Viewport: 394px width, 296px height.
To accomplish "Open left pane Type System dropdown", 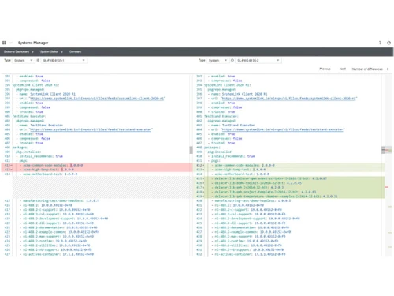I will click(23, 61).
